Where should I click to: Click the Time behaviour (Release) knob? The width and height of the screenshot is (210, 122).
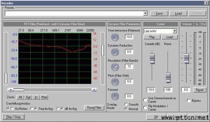115,37
